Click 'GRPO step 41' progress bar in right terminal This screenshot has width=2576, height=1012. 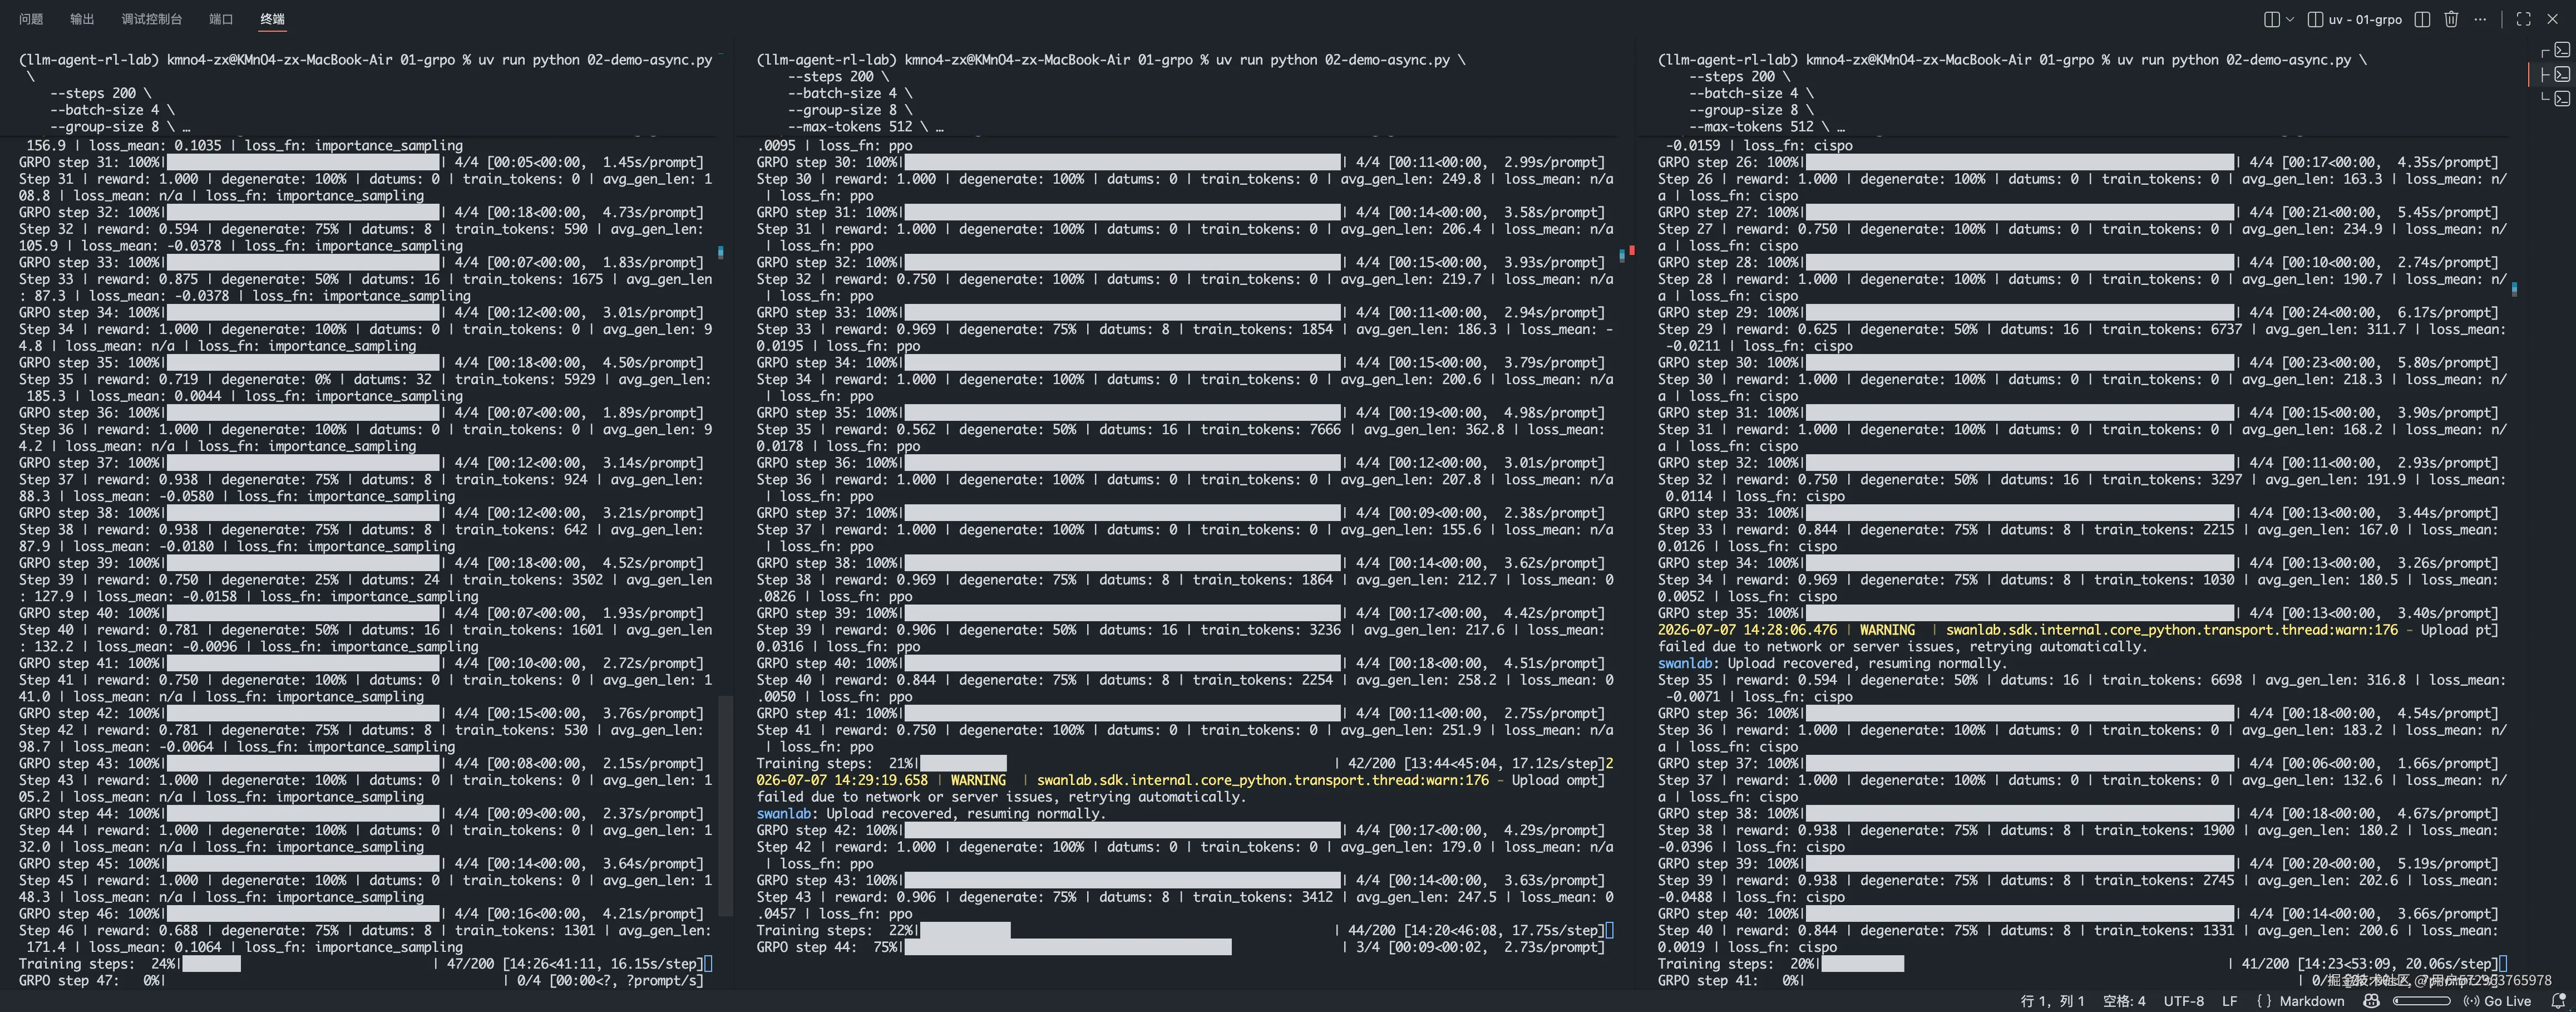[x=2078, y=981]
